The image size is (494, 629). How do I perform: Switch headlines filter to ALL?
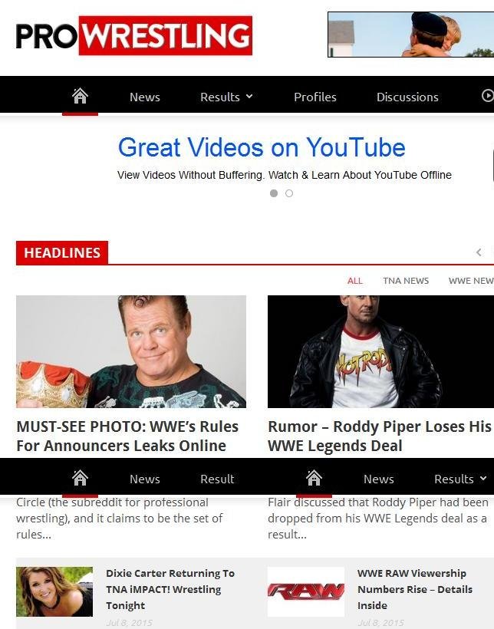354,281
